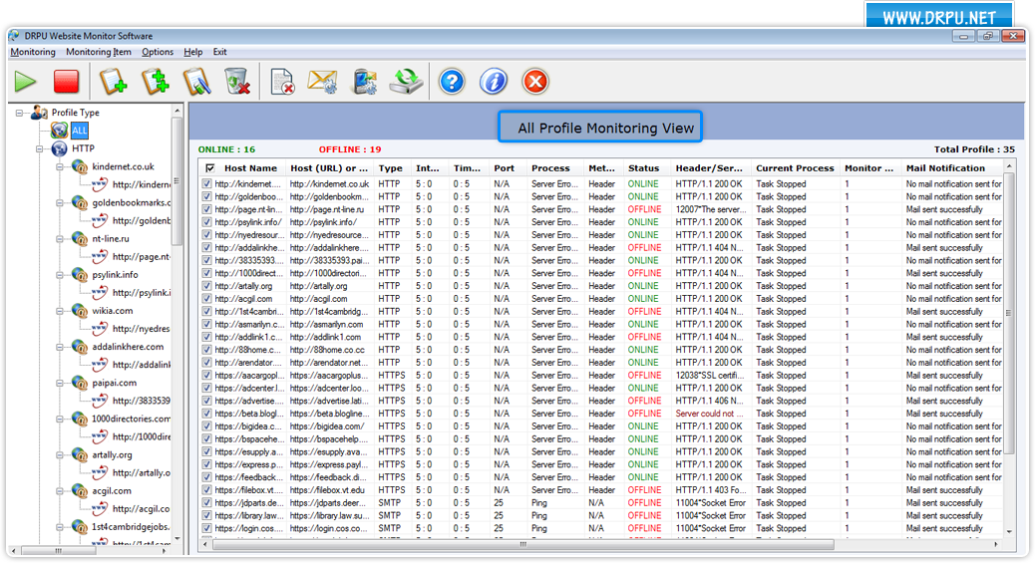Click the document with red X icon

pyautogui.click(x=282, y=81)
